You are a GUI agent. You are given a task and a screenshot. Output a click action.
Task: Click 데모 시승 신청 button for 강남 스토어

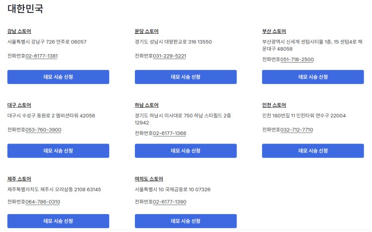point(58,77)
